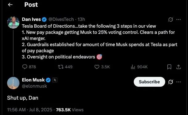The image size is (188, 115).
Task: Open more options on Dan Ives' post
Action: 178,19
